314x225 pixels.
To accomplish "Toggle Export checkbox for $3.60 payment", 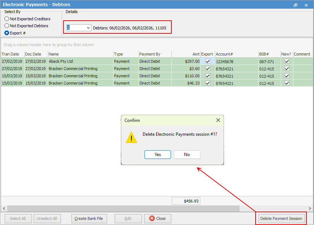I will pos(208,69).
